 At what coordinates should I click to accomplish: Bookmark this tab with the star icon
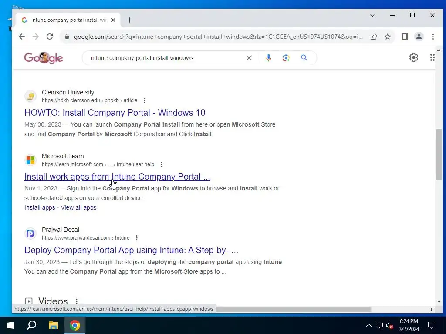coord(388,37)
